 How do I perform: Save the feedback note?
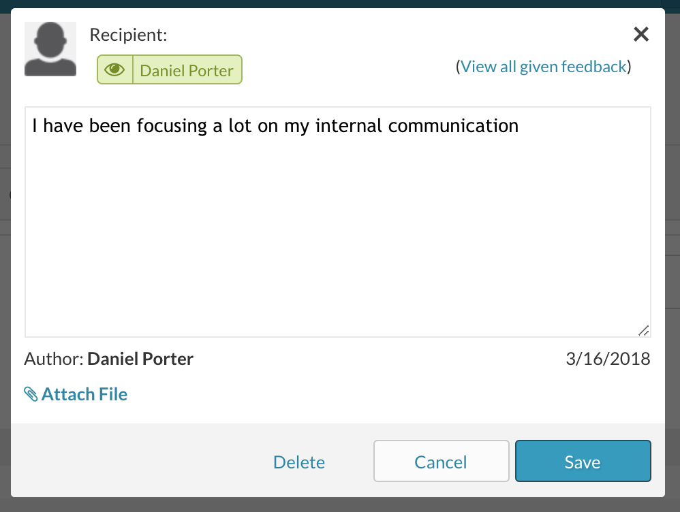tap(583, 462)
